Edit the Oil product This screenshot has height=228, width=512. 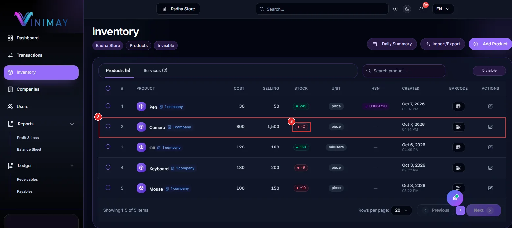pos(490,147)
